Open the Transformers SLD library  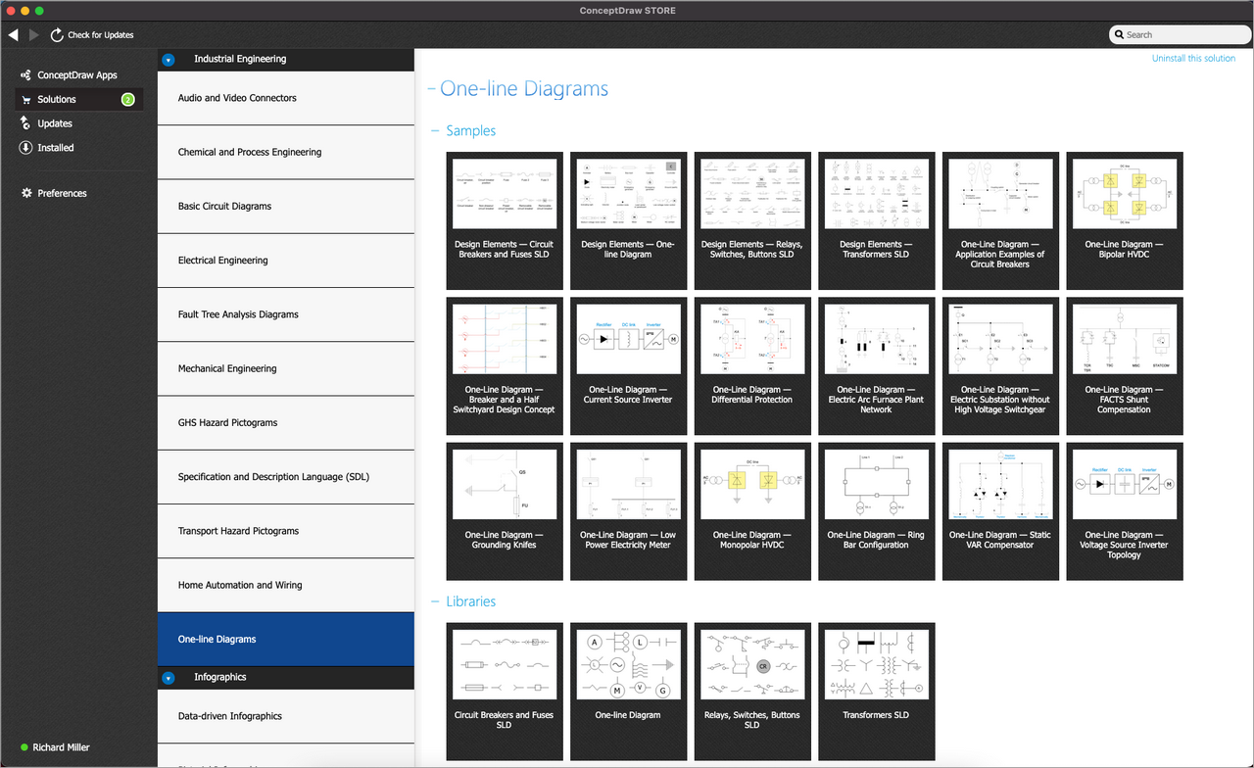click(876, 692)
